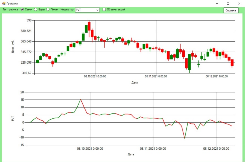Click price axis value 363,048

[26, 41]
